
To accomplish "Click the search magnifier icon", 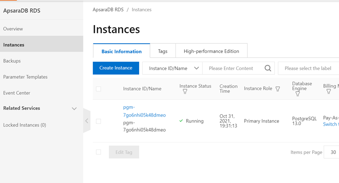I will (x=268, y=68).
